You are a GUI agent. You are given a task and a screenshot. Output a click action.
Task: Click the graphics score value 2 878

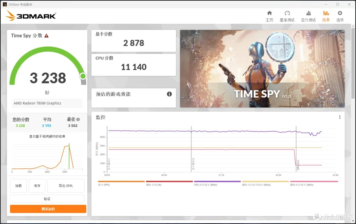point(133,43)
